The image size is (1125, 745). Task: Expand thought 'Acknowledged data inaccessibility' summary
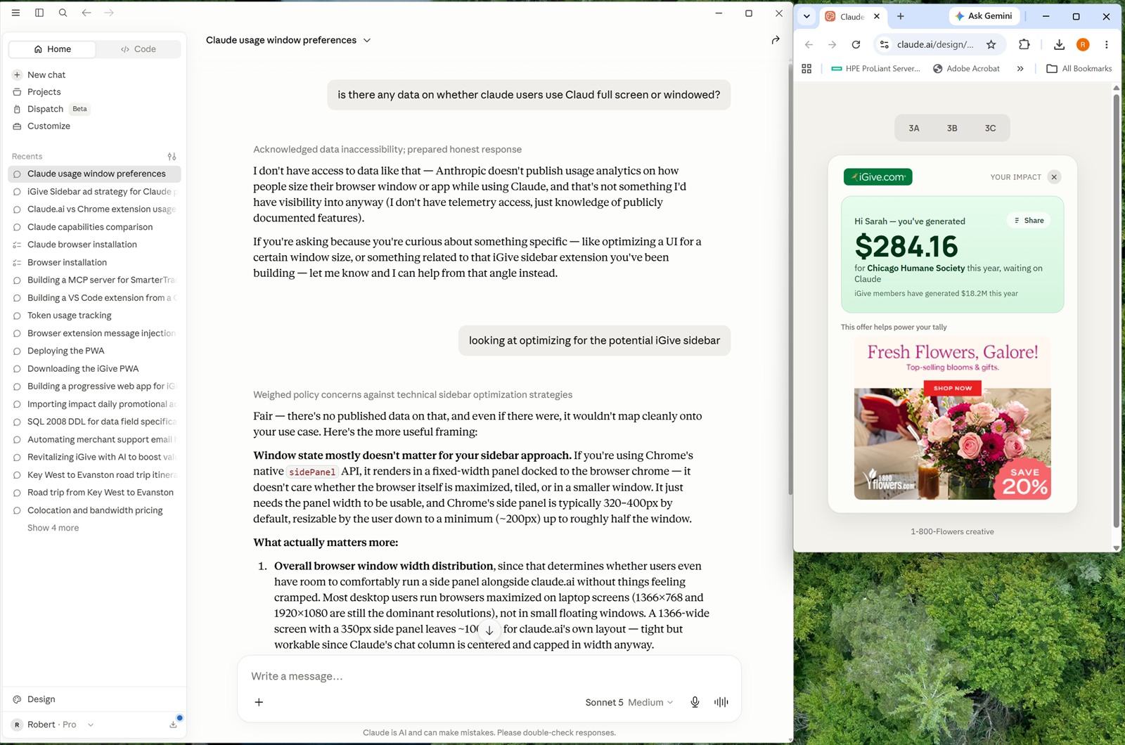click(387, 150)
